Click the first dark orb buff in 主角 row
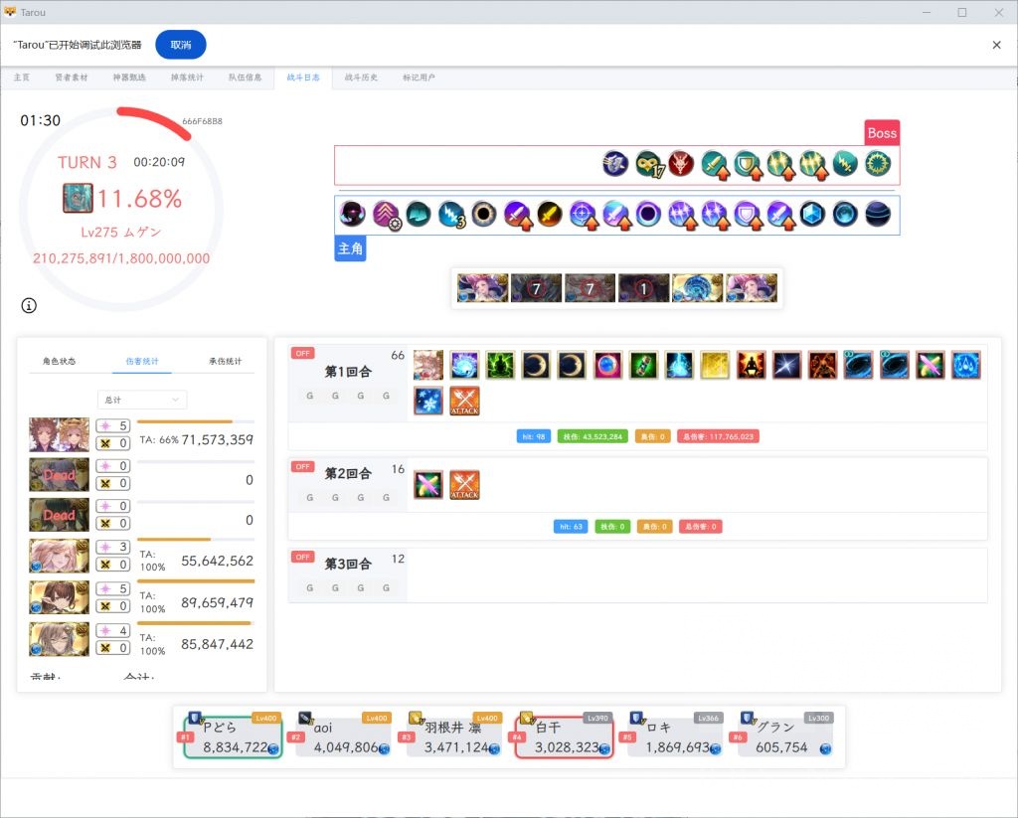Viewport: 1018px width, 818px height. (353, 214)
